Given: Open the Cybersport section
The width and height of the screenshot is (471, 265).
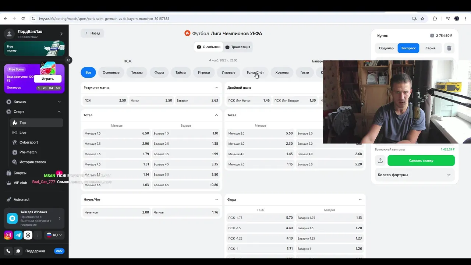Looking at the screenshot, I should pos(36,142).
